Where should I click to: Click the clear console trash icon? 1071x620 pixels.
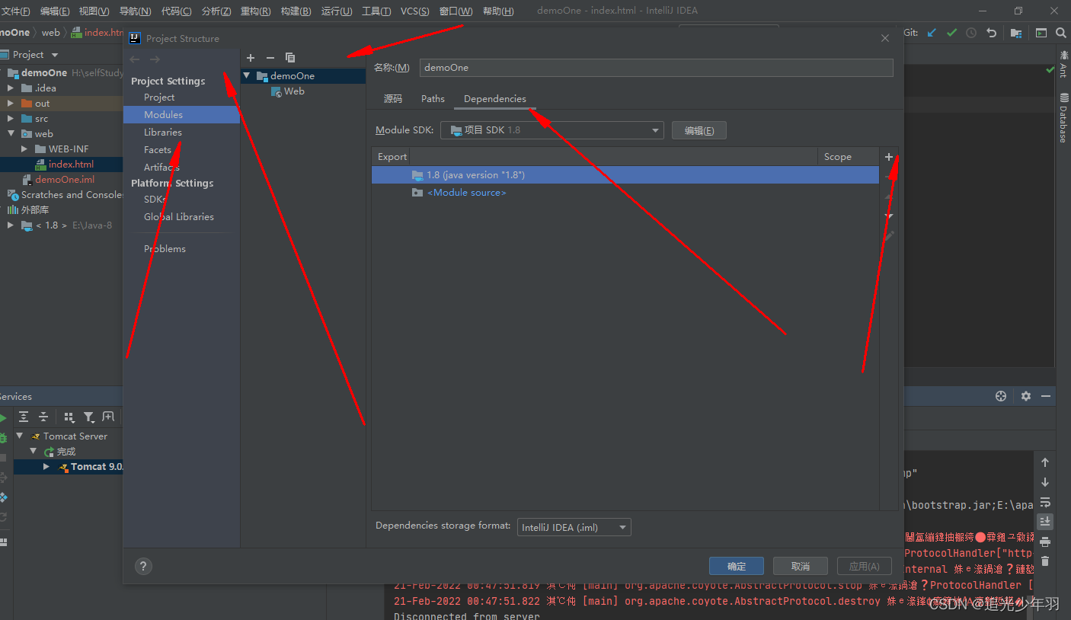point(1044,562)
